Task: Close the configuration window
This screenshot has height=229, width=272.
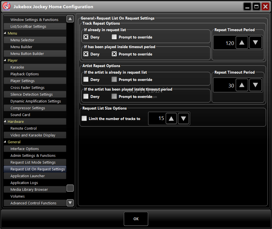Action: pyautogui.click(x=265, y=7)
